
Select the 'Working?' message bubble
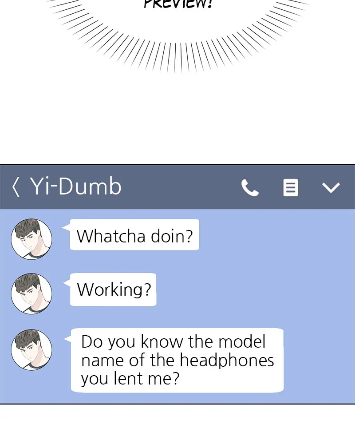coord(113,289)
